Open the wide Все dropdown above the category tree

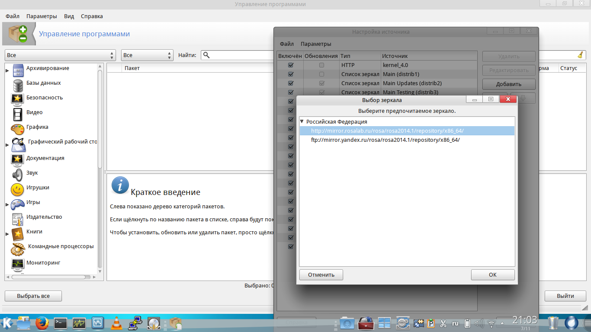coord(61,55)
